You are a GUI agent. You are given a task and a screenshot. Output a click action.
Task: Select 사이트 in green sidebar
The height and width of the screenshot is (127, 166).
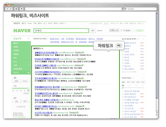pos(21,47)
